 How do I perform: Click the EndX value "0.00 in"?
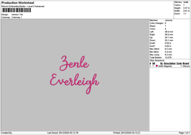click(168, 43)
